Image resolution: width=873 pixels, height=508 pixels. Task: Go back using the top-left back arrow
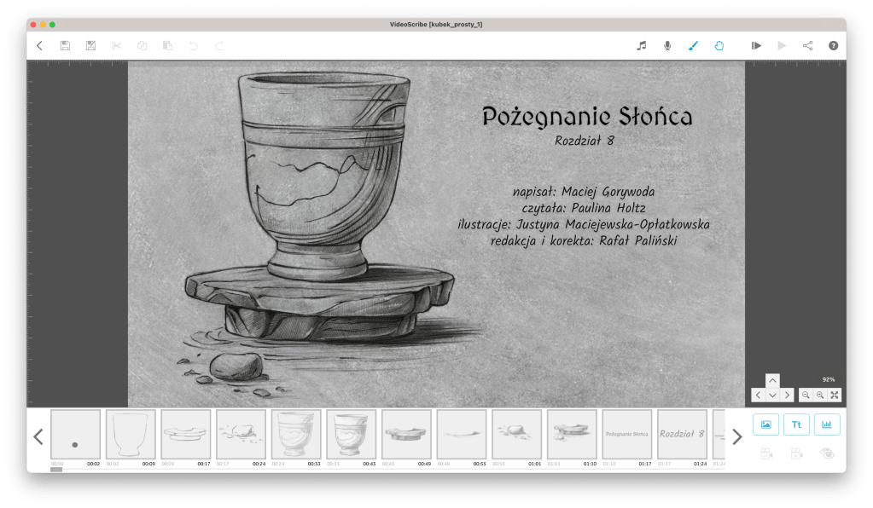[39, 46]
